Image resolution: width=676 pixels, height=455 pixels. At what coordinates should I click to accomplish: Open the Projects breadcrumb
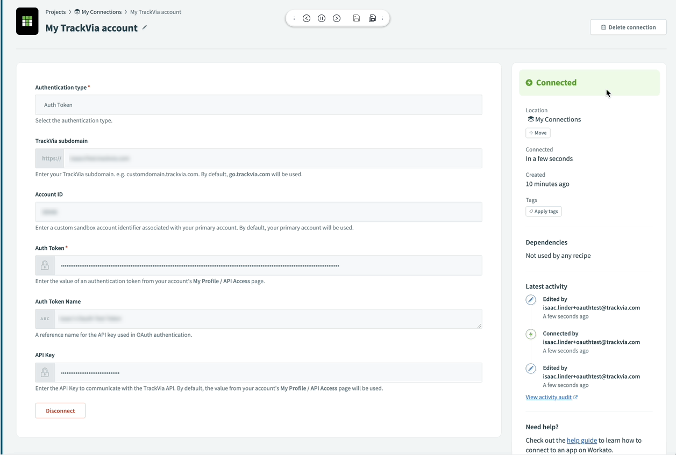[56, 12]
